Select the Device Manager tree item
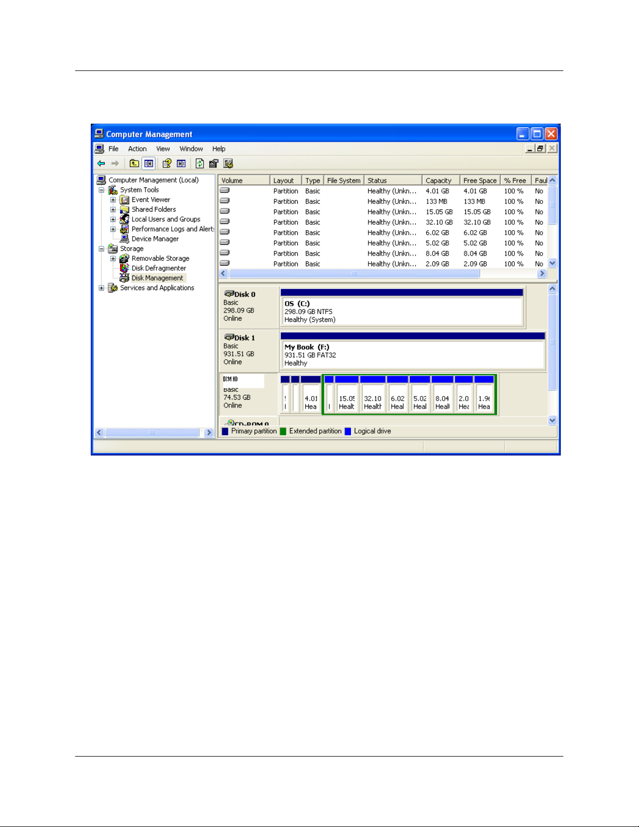The image size is (639, 827). (155, 239)
